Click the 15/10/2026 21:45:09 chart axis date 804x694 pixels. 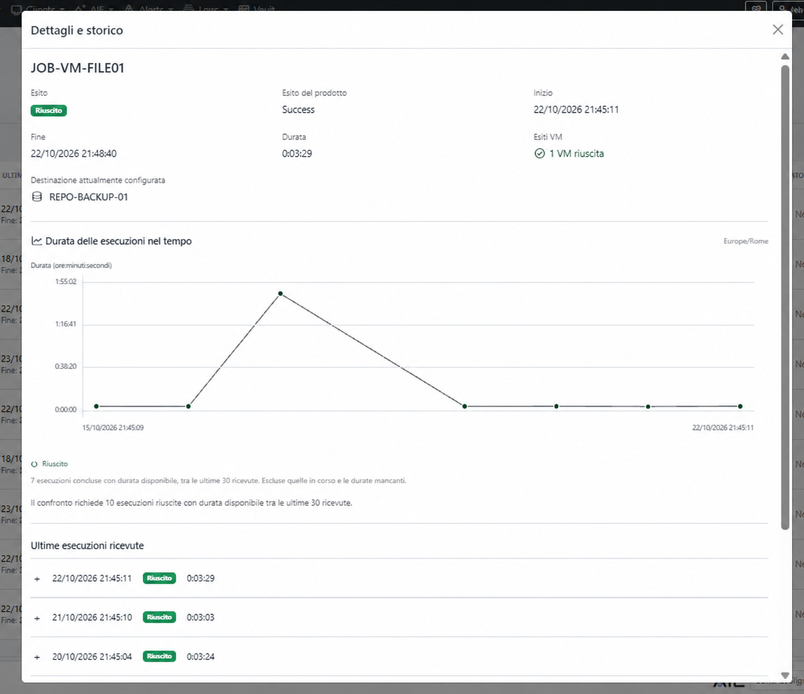coord(113,427)
